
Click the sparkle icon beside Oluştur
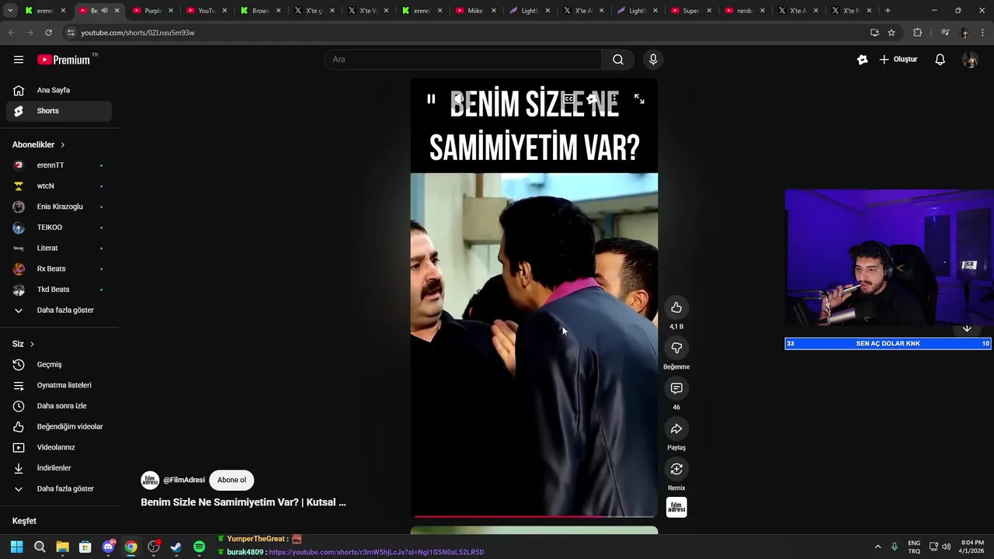pyautogui.click(x=862, y=60)
